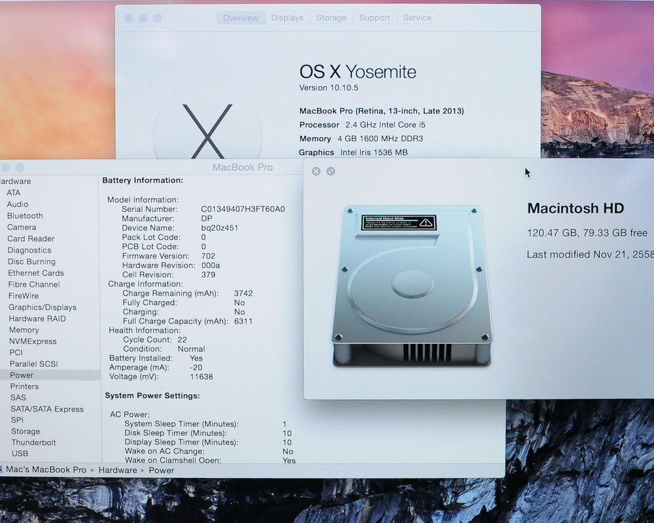Image resolution: width=654 pixels, height=523 pixels.
Task: Click the Hardware category header in the sidebar
Action: click(16, 182)
